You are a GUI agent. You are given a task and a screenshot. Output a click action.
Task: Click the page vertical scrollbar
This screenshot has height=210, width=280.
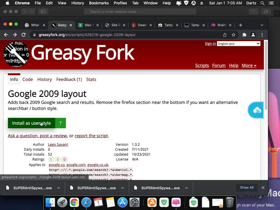[266, 75]
